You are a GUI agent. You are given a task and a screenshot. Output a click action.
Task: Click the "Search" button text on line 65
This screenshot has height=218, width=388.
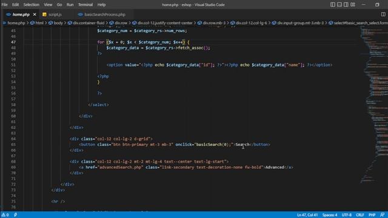(242, 144)
